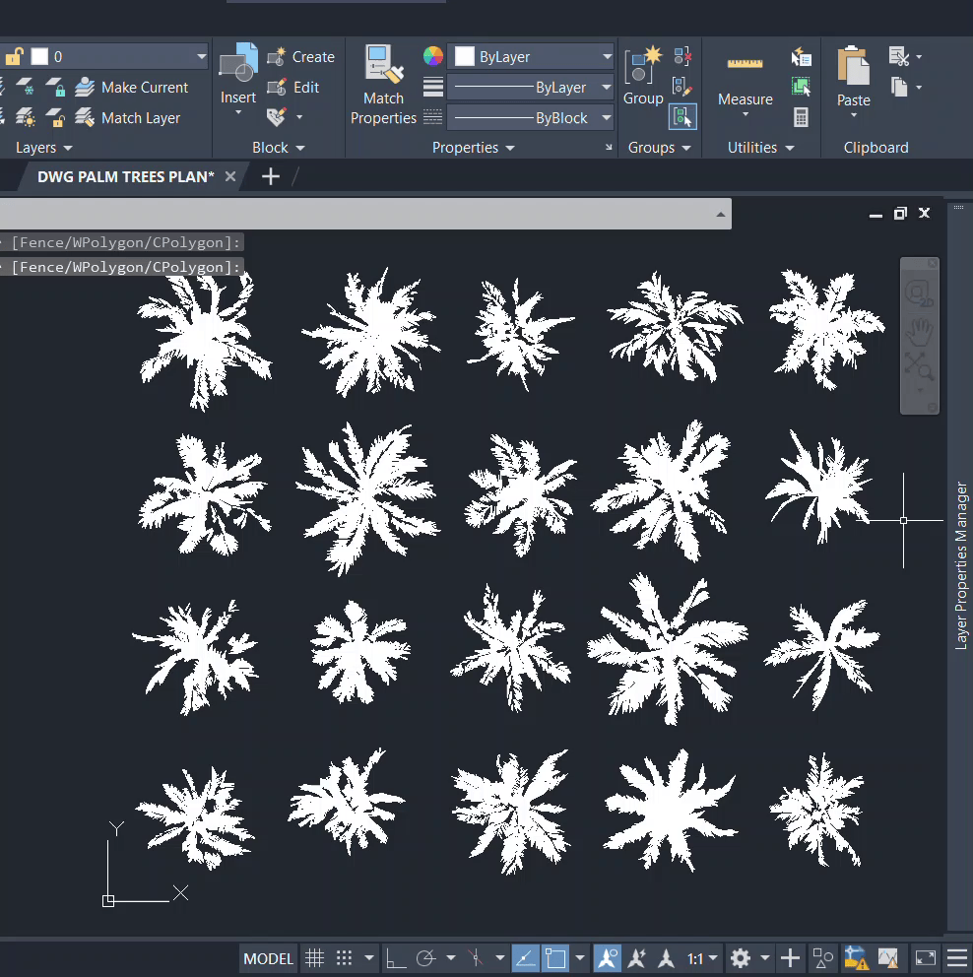Open the Insert block tool
Screen dimensions: 973x977
(x=237, y=75)
